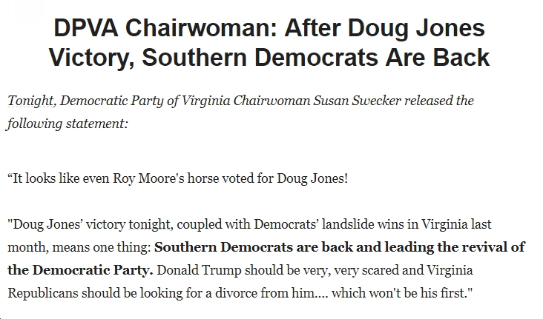Click the words "Donald Trump" in the paragraph
543x319 pixels.
[199, 270]
